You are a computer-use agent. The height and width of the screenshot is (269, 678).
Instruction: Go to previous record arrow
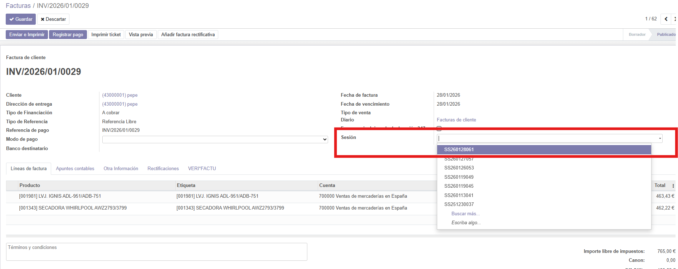(666, 19)
